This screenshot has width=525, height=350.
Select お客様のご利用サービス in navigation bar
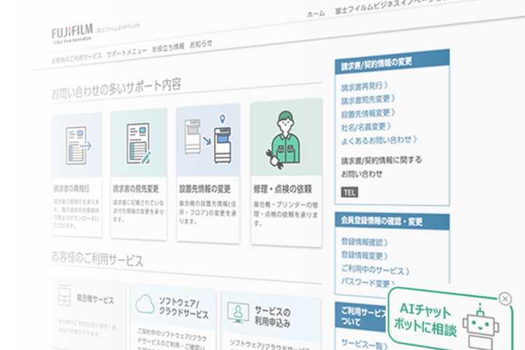tap(76, 56)
